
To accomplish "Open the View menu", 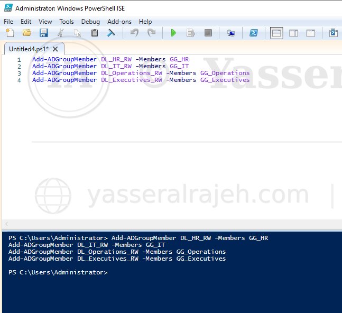I will pyautogui.click(x=45, y=22).
